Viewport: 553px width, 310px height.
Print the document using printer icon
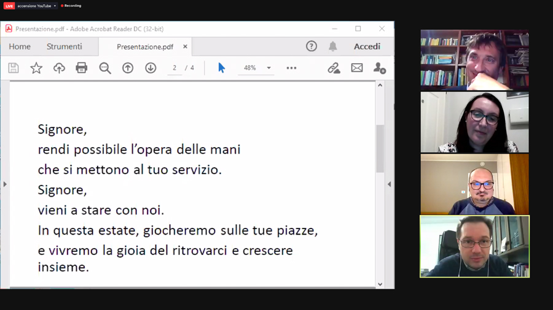82,68
